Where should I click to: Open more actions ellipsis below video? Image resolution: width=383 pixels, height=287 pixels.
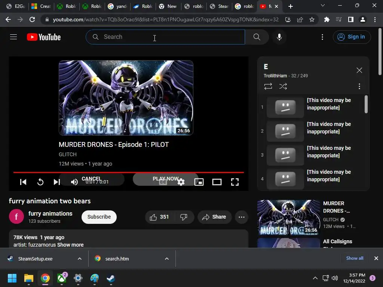(x=242, y=217)
